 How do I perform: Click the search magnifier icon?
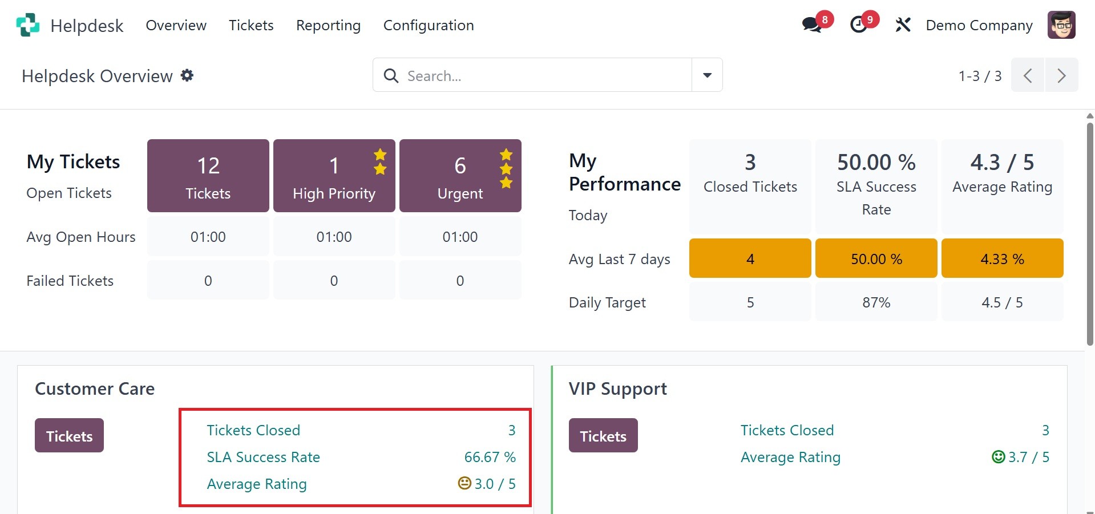[391, 75]
